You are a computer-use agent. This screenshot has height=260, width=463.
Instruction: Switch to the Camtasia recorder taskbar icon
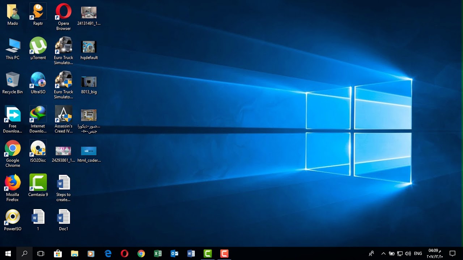coord(224,253)
